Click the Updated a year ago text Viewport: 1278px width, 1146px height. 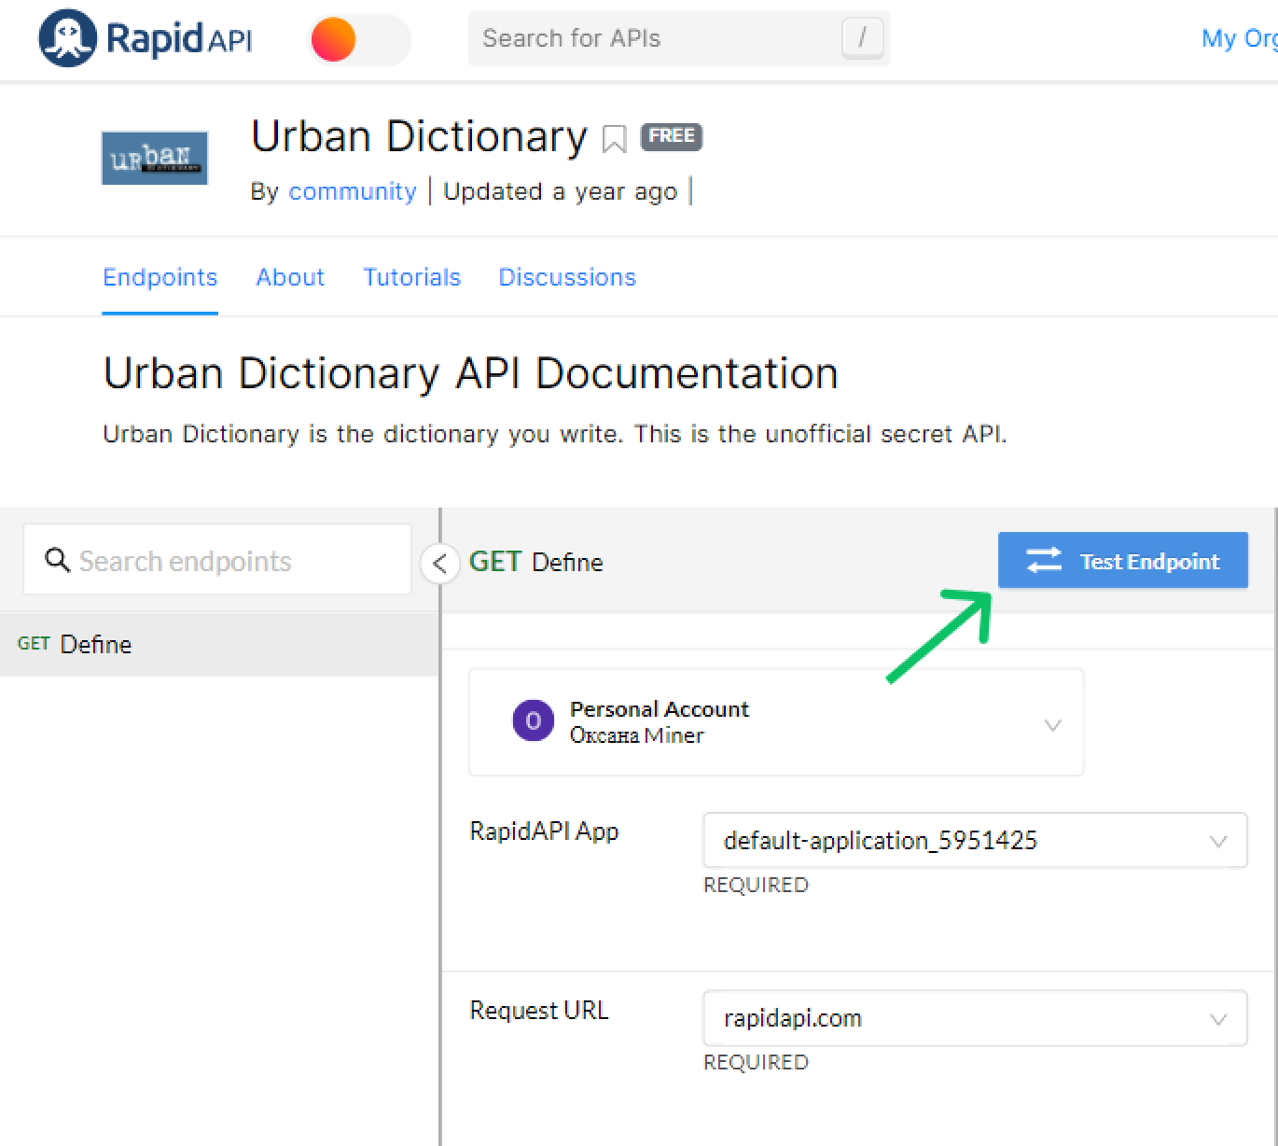[561, 191]
